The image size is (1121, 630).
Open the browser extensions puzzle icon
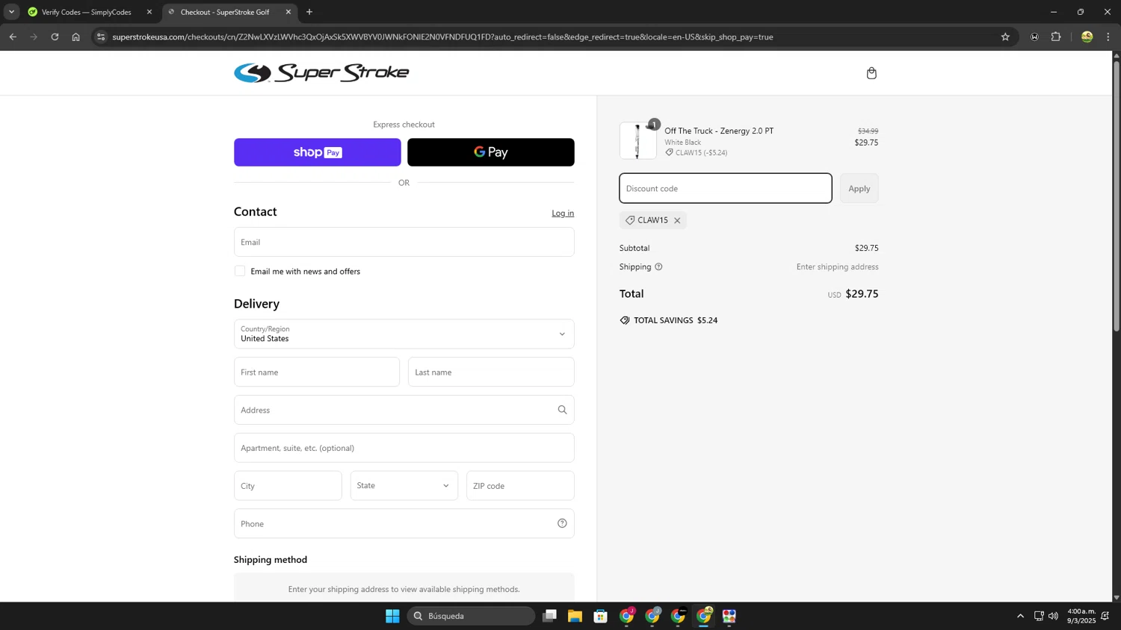click(1056, 37)
